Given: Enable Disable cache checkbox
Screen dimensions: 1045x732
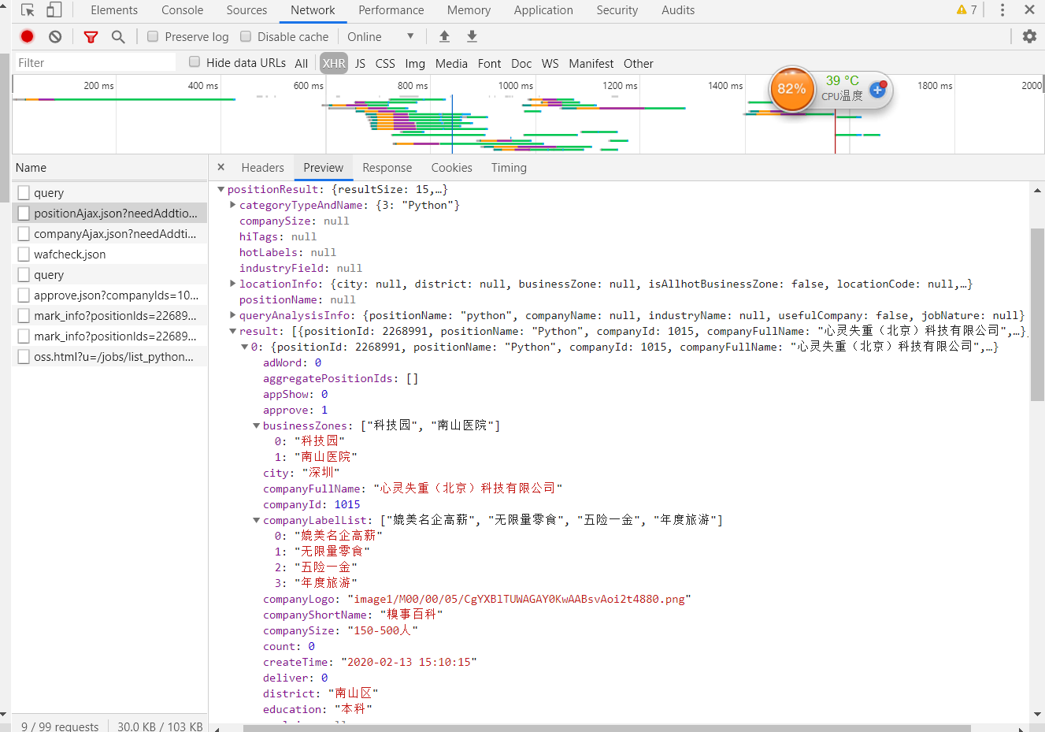Looking at the screenshot, I should (x=246, y=36).
